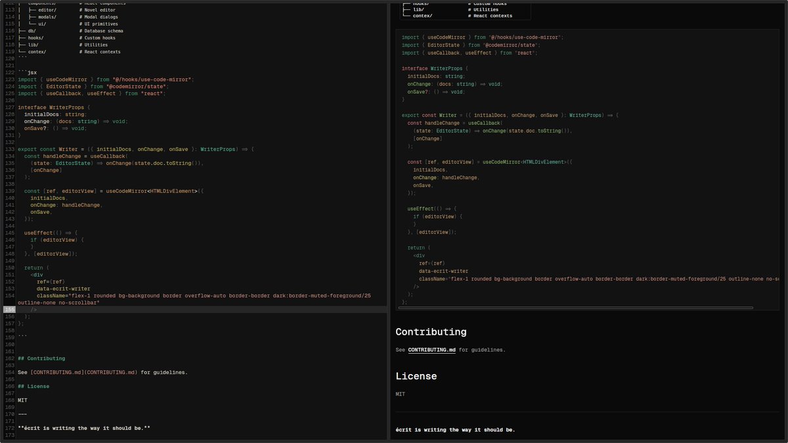The image size is (788, 443).
Task: Click highlighted line number 155 in the gutter
Action: coord(9,310)
